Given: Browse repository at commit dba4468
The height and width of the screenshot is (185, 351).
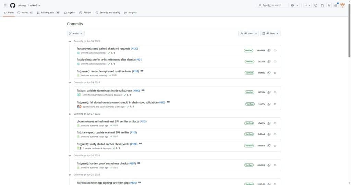Looking at the screenshot, I should pyautogui.click(x=275, y=51).
